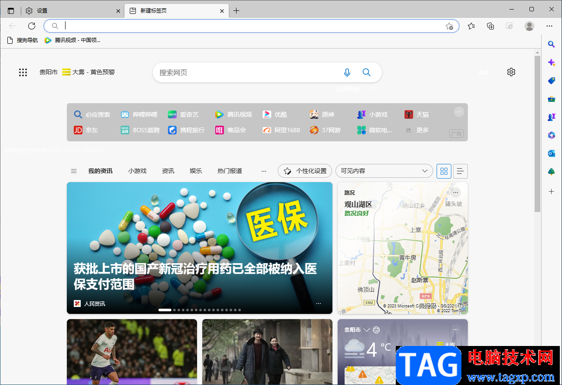Select 我的资讯 feed tab

click(x=100, y=171)
